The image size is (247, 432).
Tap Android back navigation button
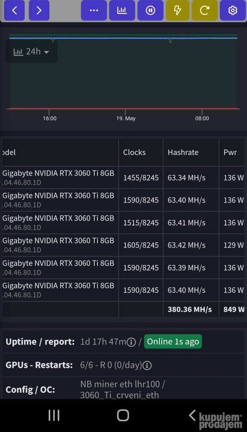click(192, 415)
